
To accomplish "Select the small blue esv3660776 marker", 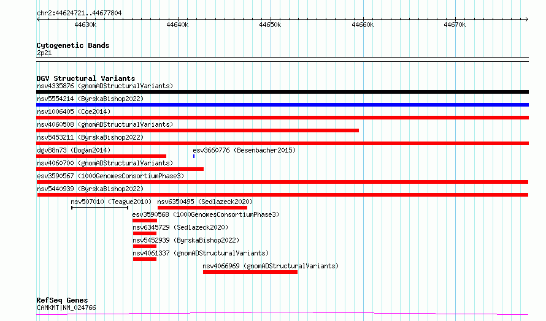I will 194,156.
